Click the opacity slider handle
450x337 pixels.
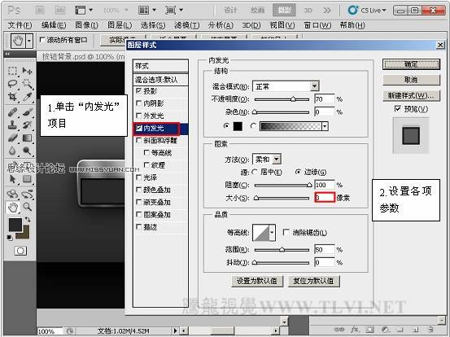pyautogui.click(x=293, y=99)
